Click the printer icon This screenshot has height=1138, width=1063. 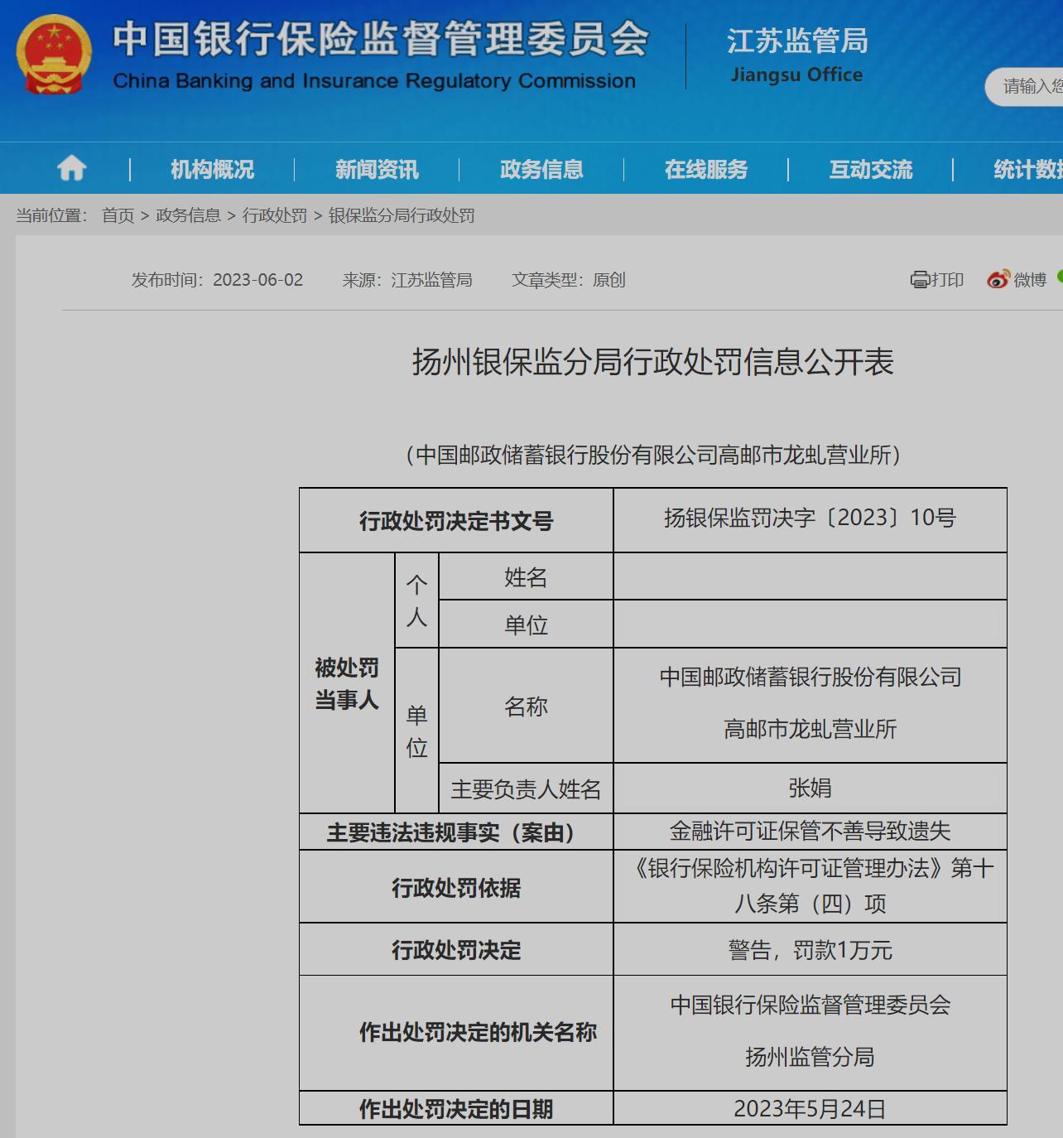(920, 280)
